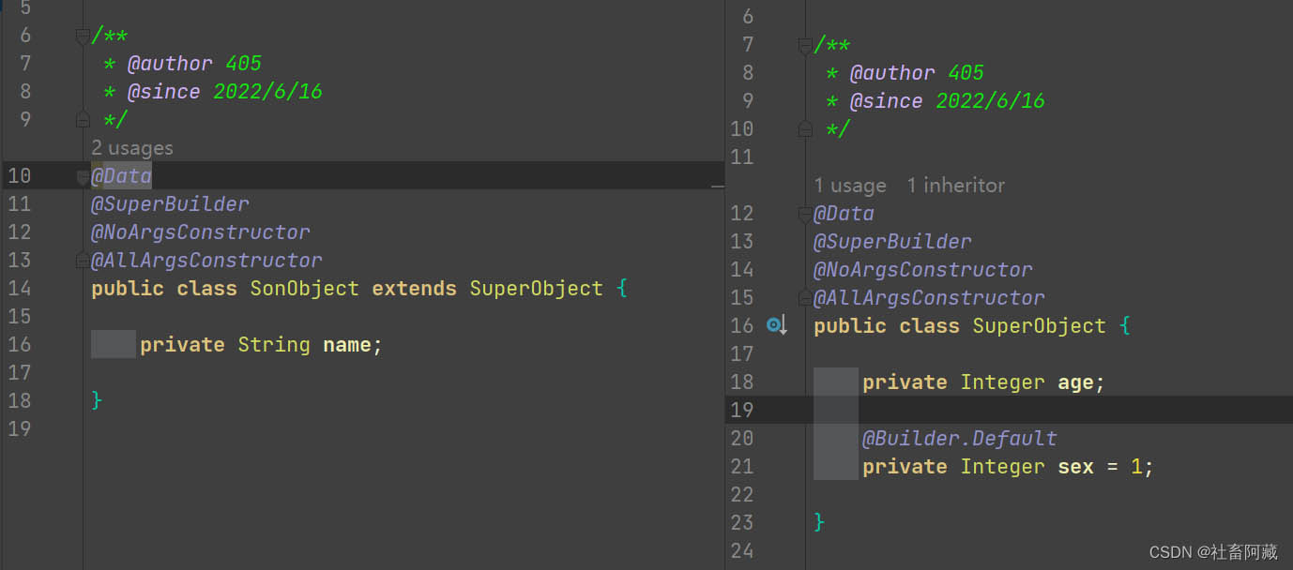
Task: Toggle fold marker beside @Data in SuperObject editor
Action: pyautogui.click(x=805, y=214)
